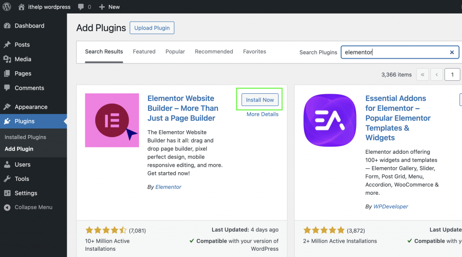This screenshot has height=257, width=462.
Task: Click the plus icon next to New
Action: [x=102, y=7]
